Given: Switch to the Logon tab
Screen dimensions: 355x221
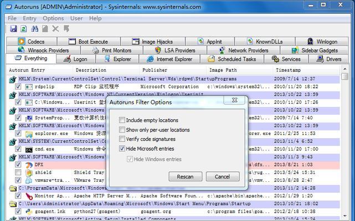Looking at the screenshot, I should [x=76, y=59].
